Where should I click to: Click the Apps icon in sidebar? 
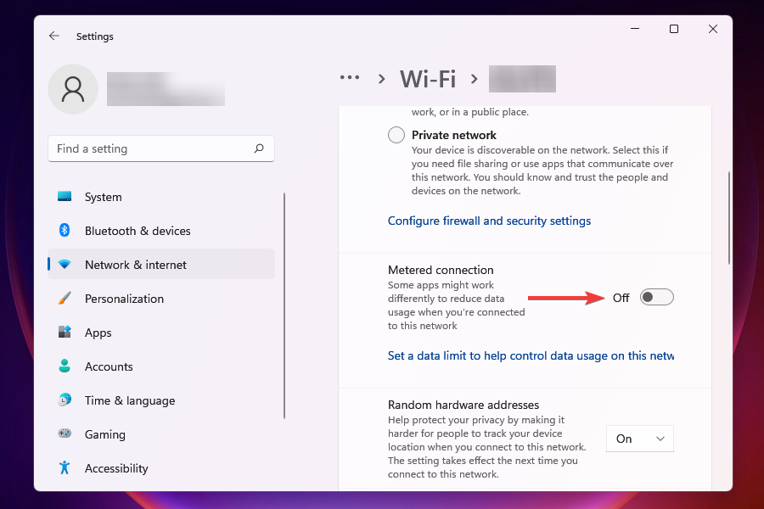65,333
